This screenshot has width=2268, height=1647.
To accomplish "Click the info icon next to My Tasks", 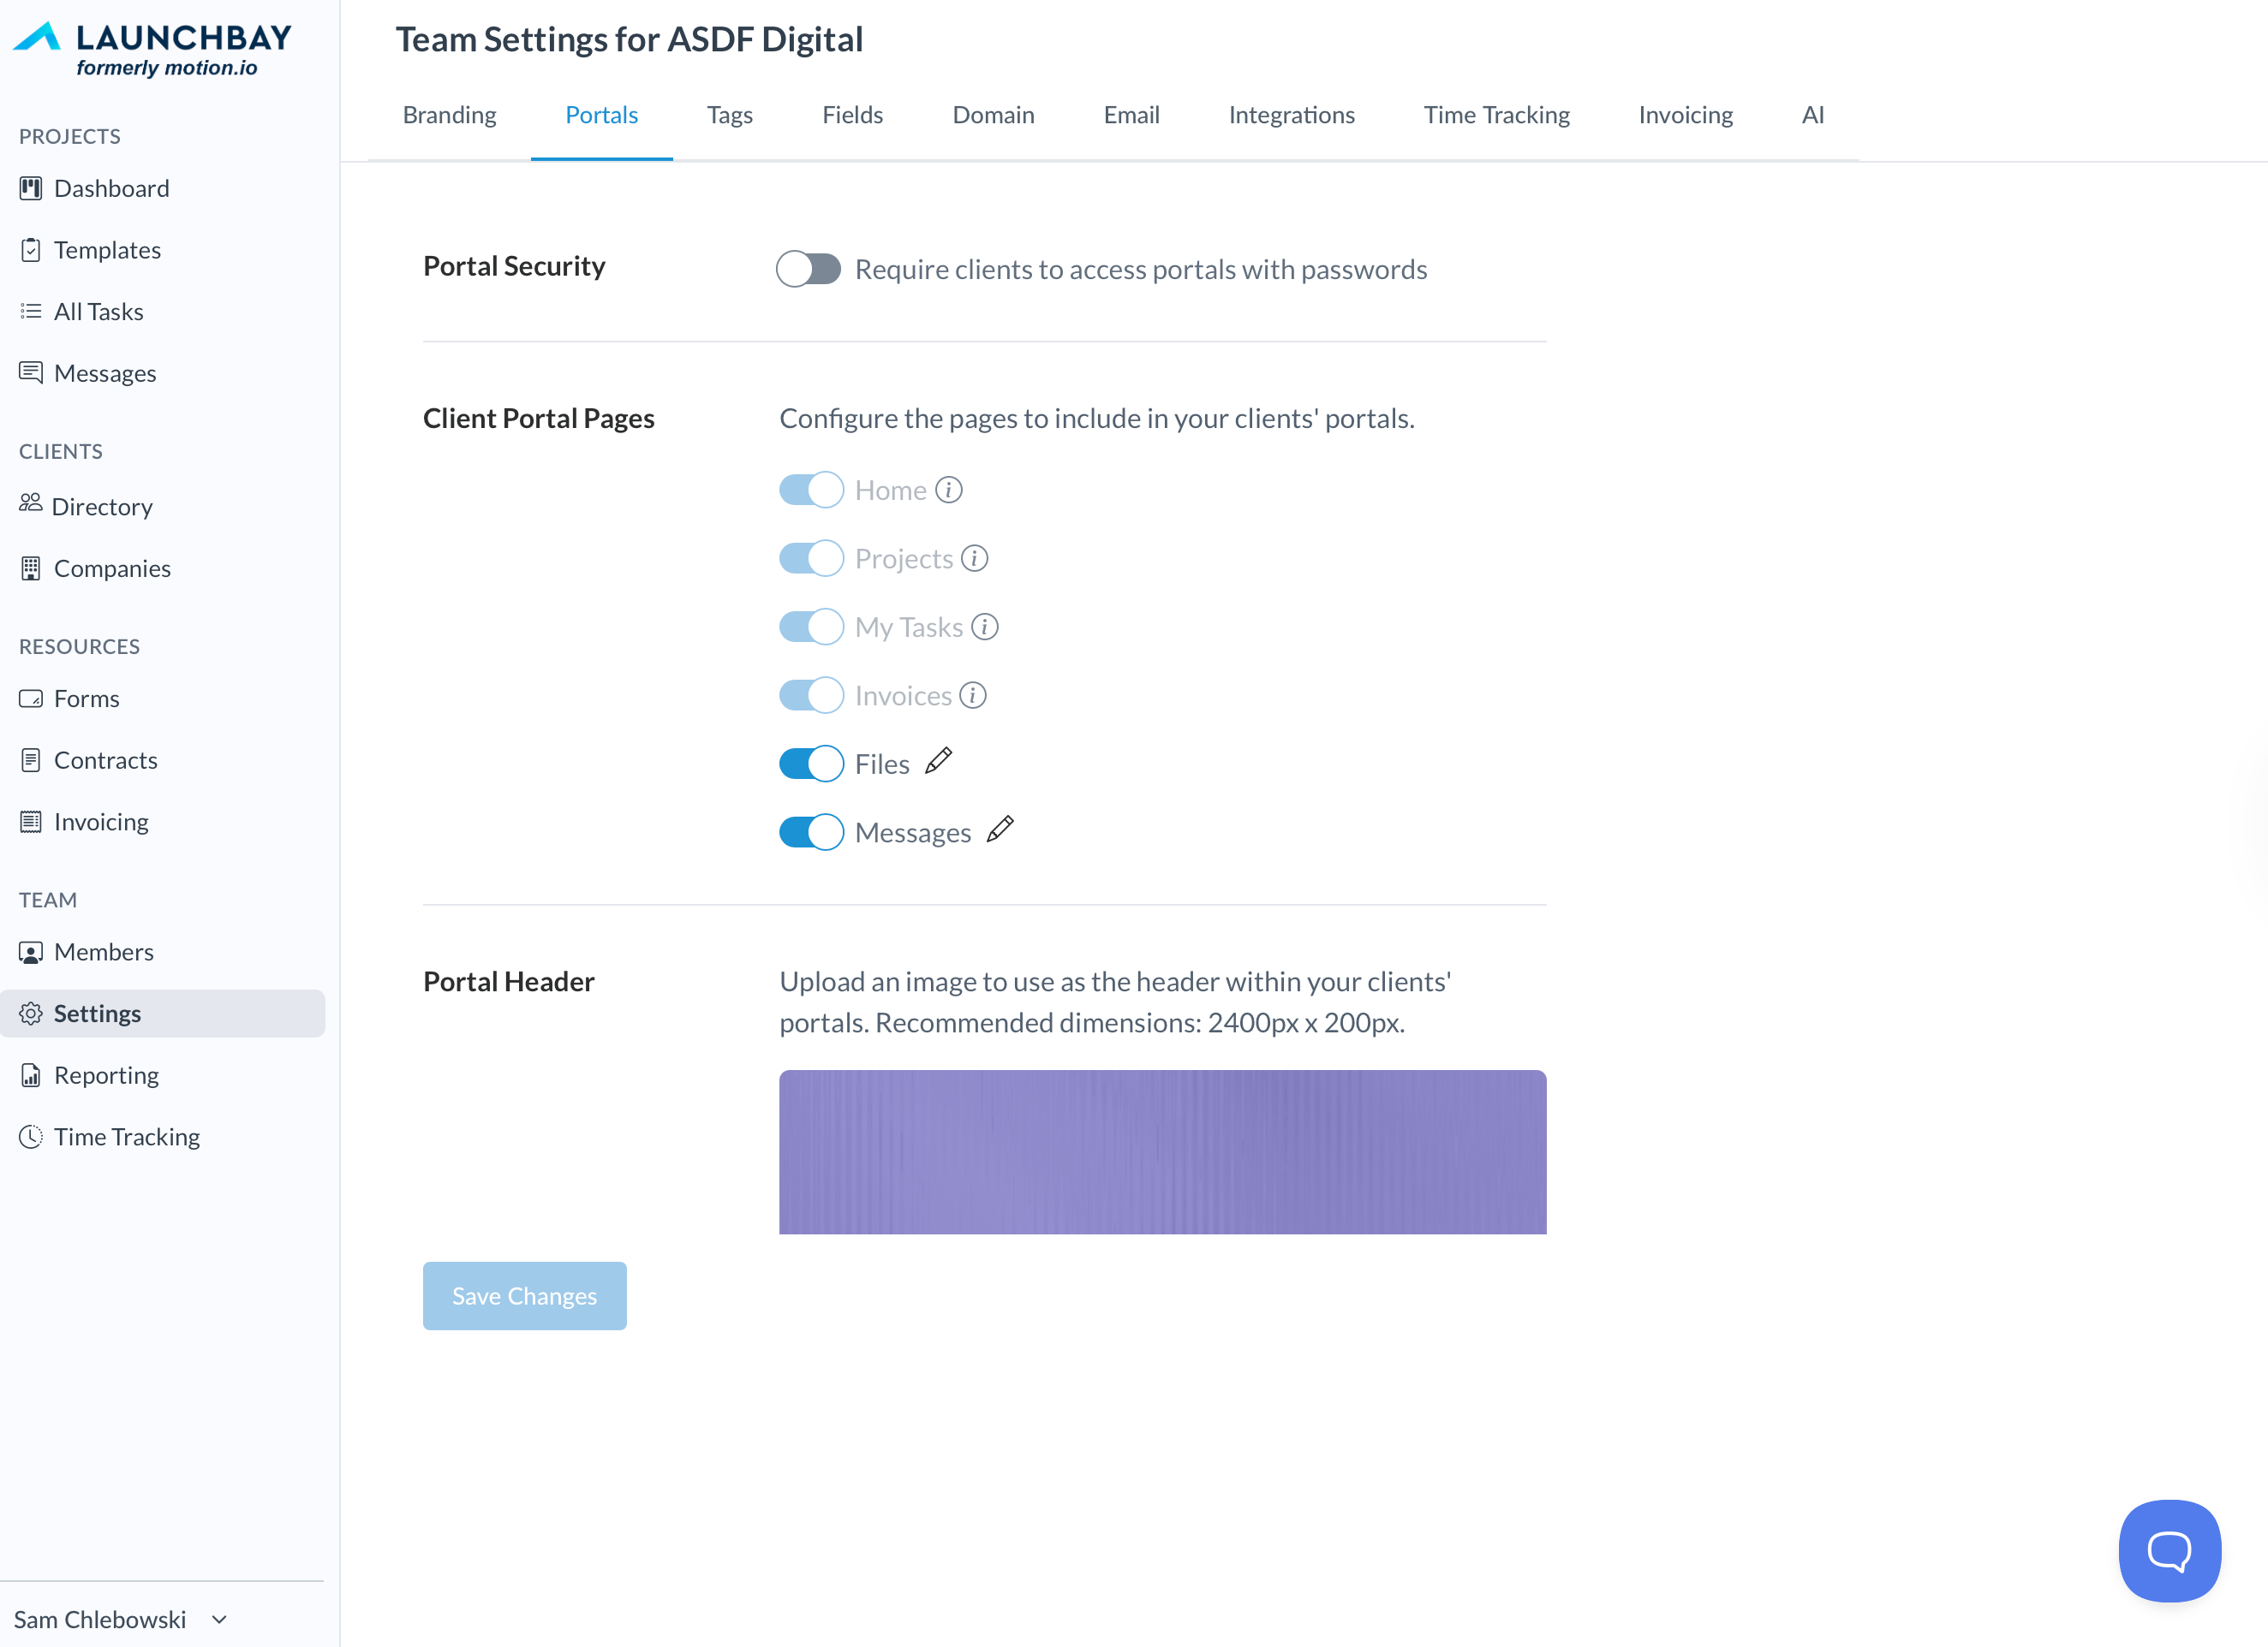I will 984,627.
